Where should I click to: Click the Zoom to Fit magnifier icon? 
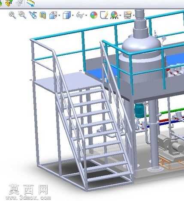point(12,15)
